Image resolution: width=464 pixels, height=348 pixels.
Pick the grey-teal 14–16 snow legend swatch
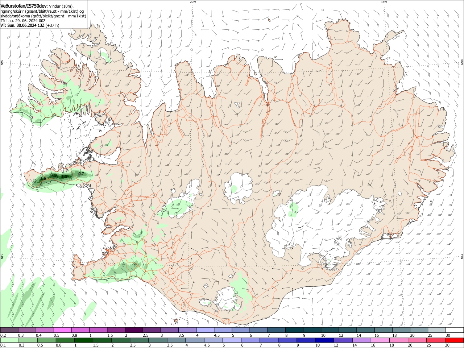coord(365,330)
